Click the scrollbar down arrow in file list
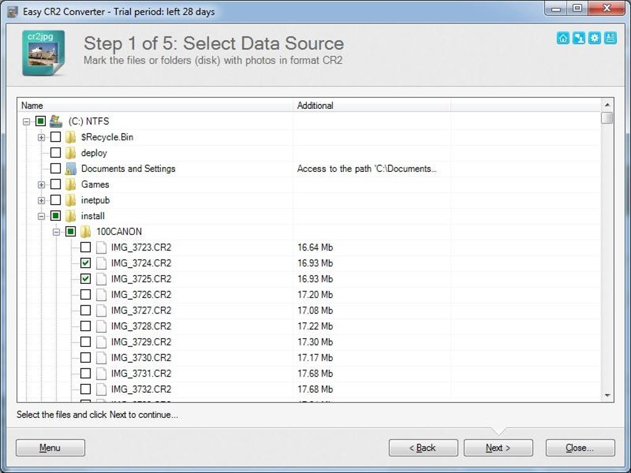 tap(607, 395)
